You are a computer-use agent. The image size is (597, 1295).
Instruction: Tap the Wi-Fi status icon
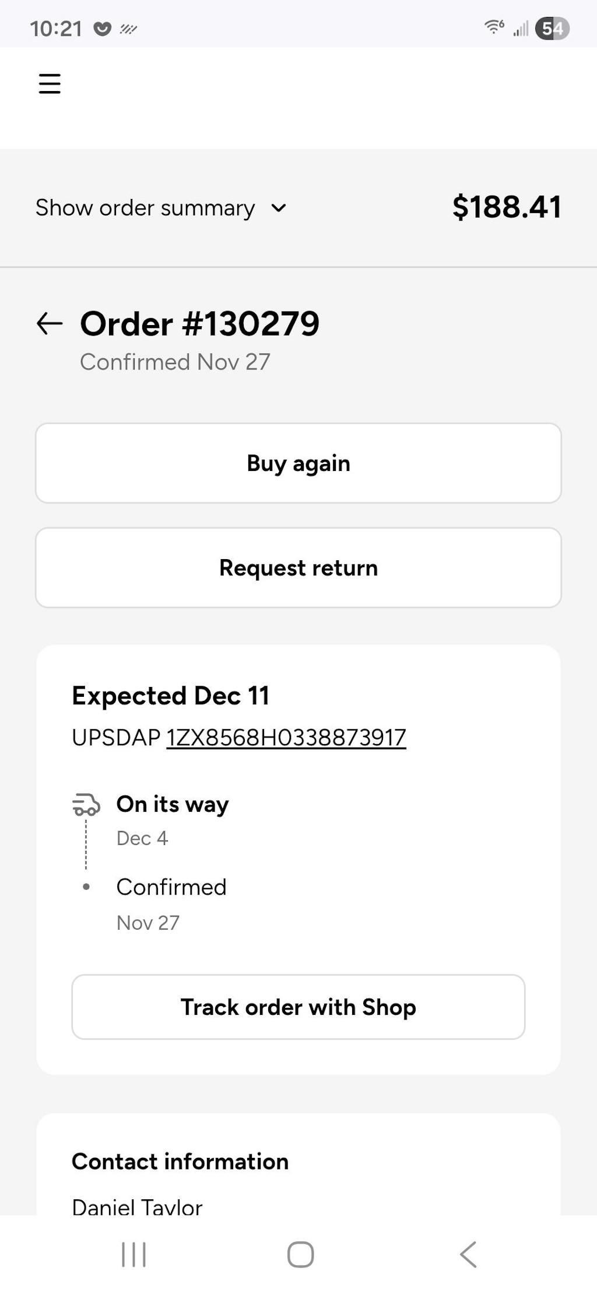pos(493,27)
